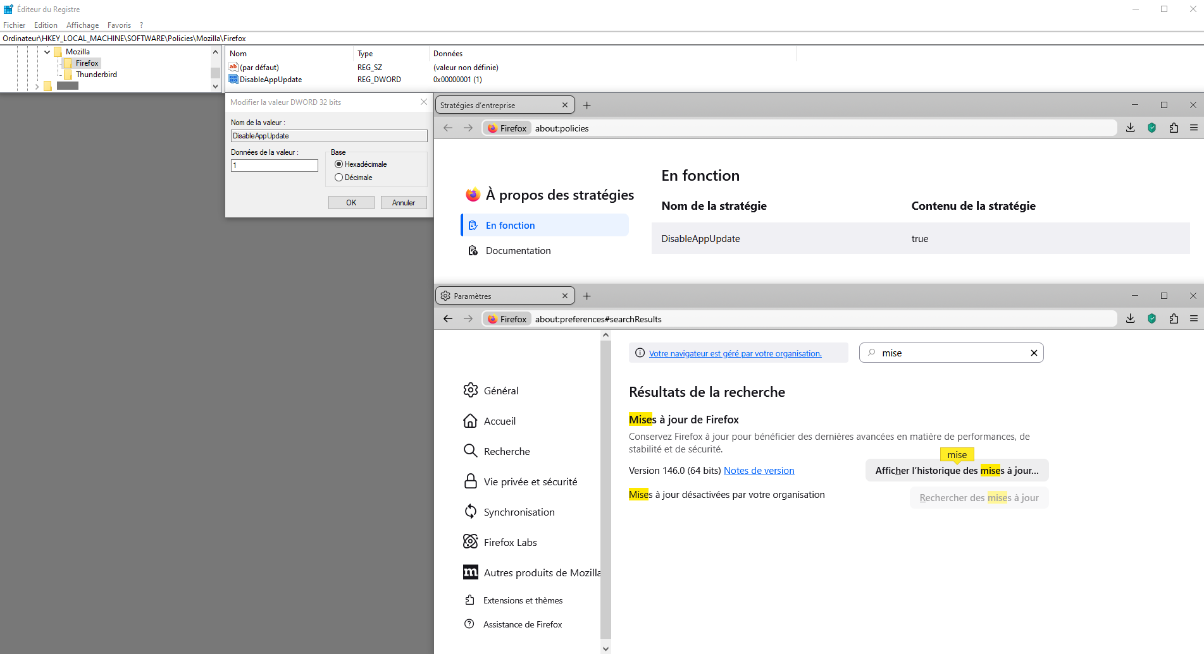Select the Hexadécimale base option

coord(339,164)
